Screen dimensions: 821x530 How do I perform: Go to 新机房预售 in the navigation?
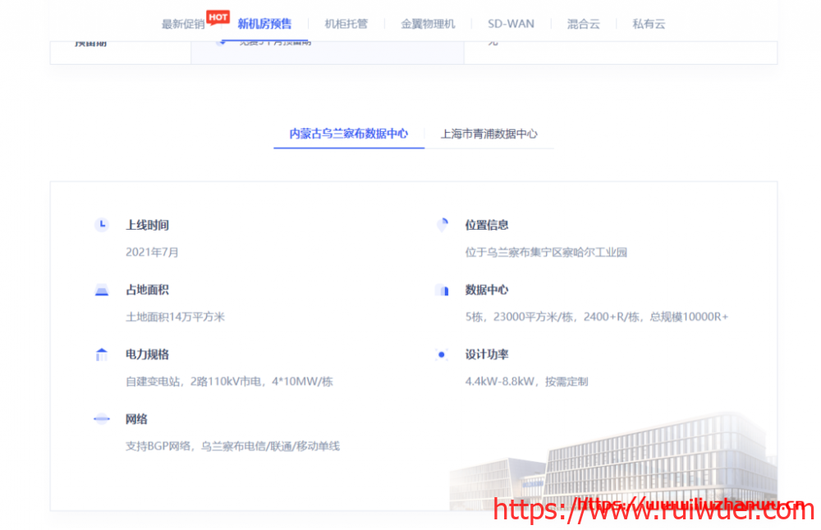[x=264, y=24]
